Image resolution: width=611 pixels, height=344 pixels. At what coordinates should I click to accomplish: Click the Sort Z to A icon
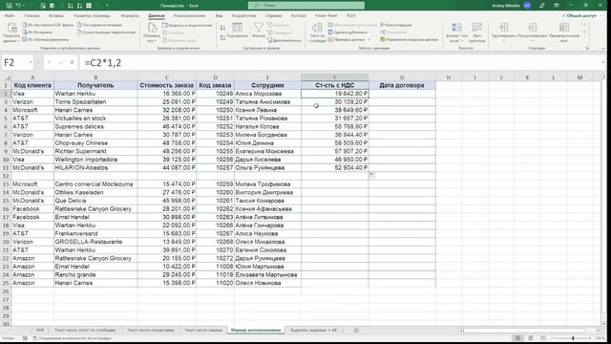click(222, 37)
